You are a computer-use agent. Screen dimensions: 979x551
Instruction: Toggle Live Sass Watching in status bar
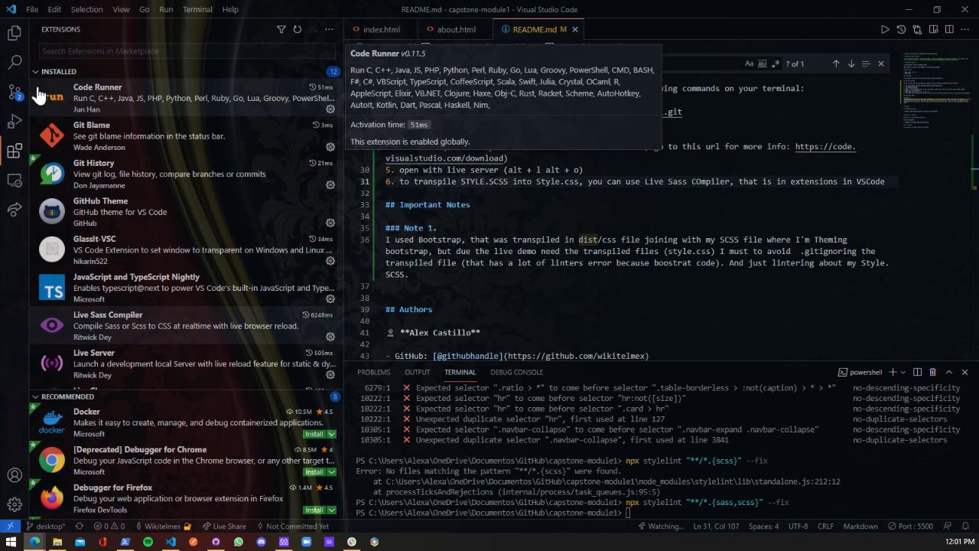659,527
